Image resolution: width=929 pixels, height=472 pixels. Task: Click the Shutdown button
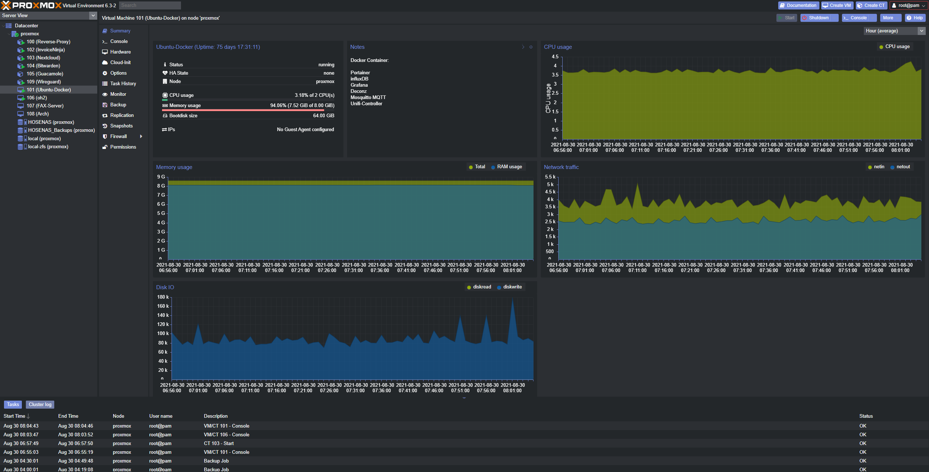(x=816, y=18)
